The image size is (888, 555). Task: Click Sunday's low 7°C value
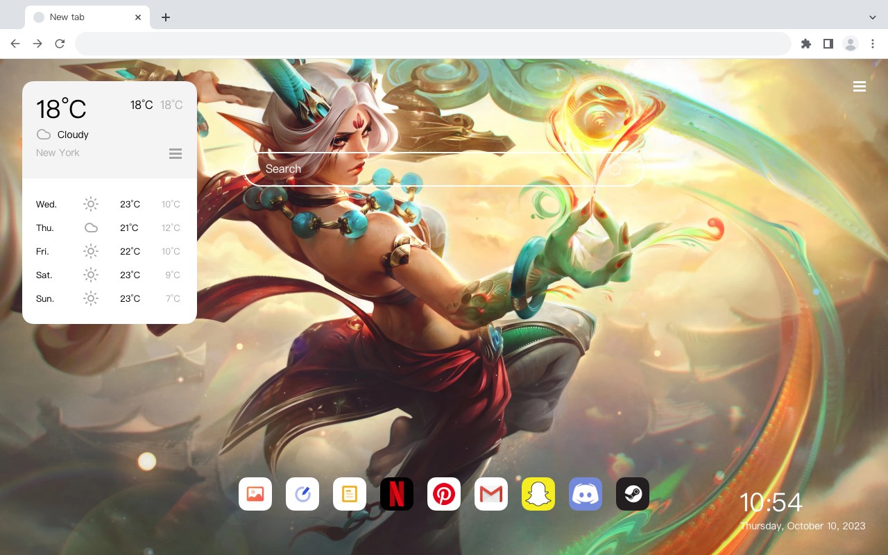173,298
